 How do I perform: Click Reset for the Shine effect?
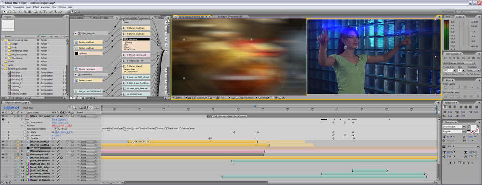pyautogui.click(x=54, y=119)
